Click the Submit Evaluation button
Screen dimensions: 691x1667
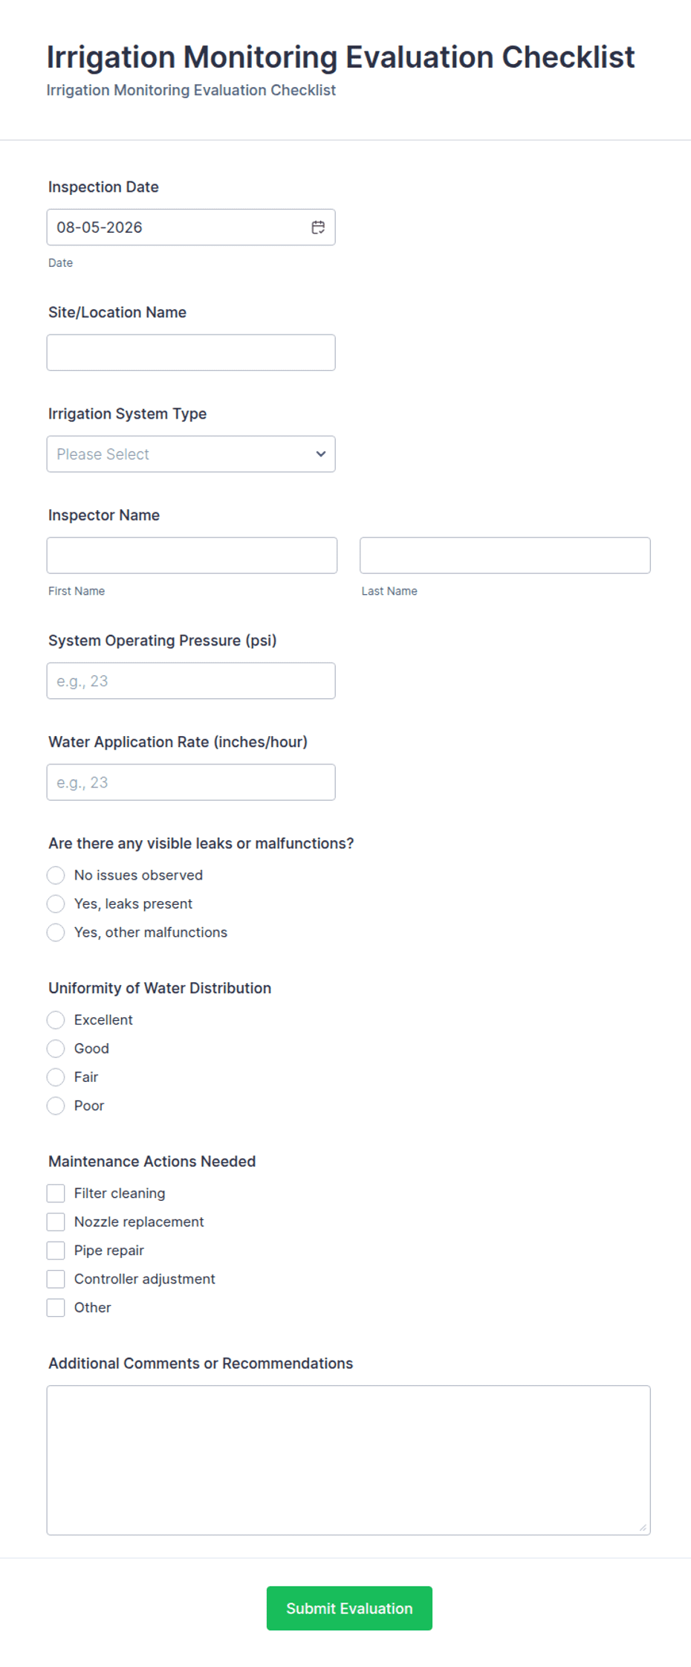tap(349, 1608)
